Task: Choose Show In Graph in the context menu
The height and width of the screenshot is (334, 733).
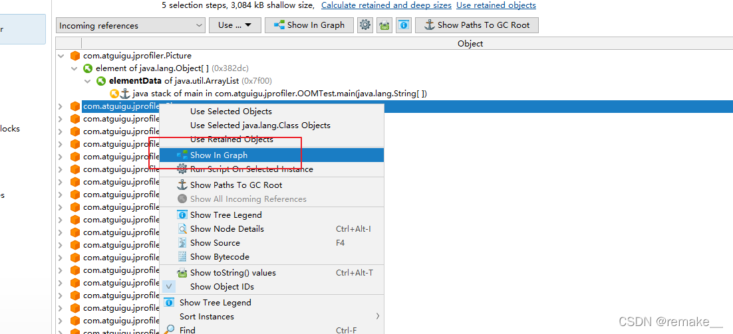Action: point(271,155)
